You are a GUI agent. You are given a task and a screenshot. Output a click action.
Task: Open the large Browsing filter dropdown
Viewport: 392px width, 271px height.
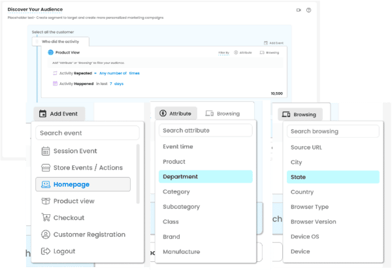coord(299,115)
